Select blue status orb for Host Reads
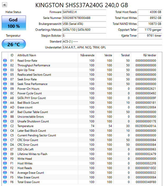164x186 pixels. click(5, 168)
